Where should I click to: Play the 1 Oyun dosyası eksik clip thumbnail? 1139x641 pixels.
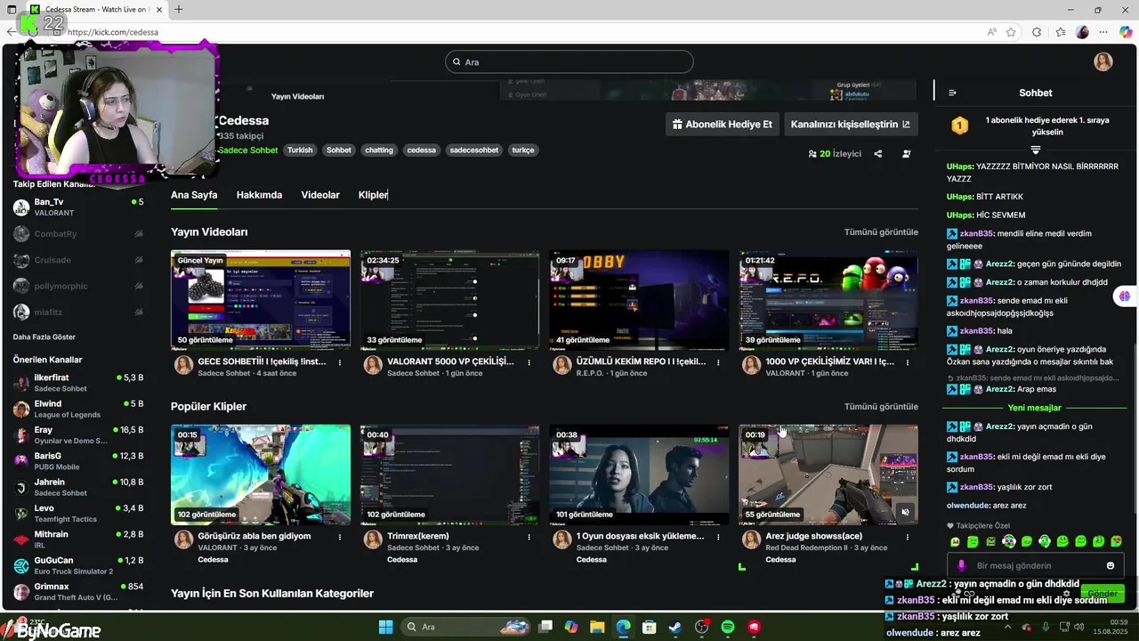639,475
